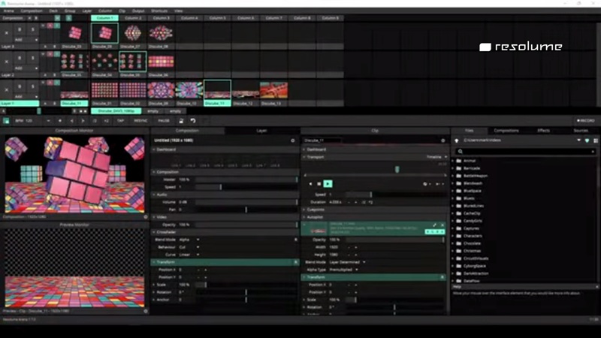Click the save disk icon beside PAUSE
The width and height of the screenshot is (601, 338).
point(181,120)
